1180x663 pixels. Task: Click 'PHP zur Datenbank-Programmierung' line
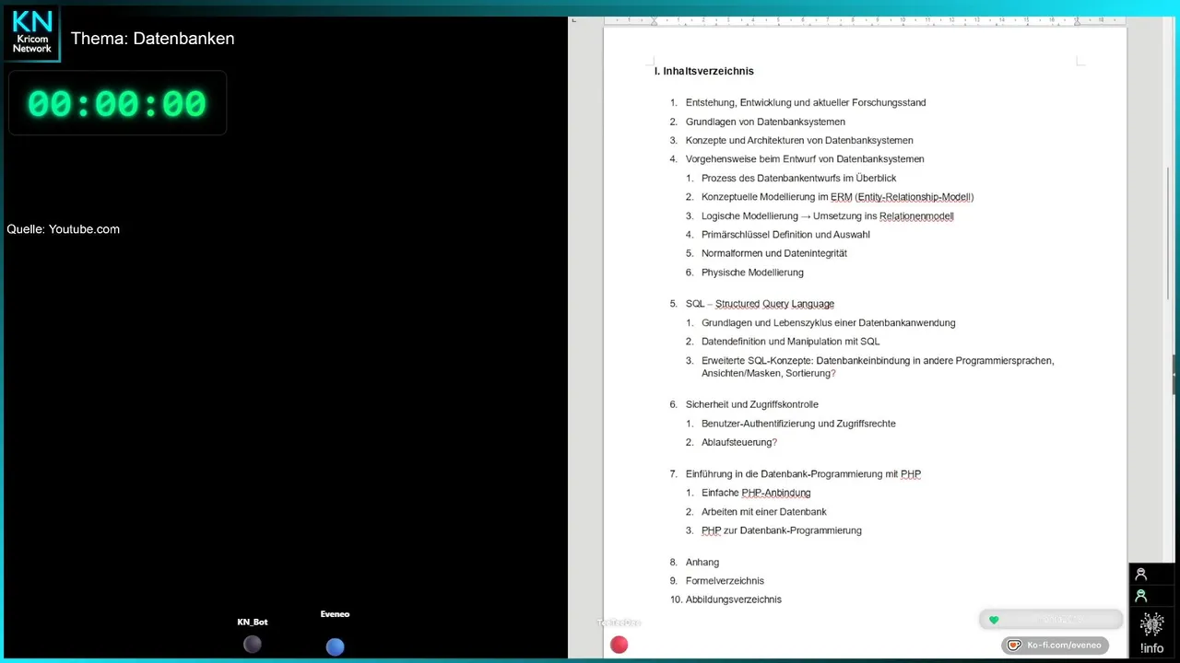coord(781,530)
